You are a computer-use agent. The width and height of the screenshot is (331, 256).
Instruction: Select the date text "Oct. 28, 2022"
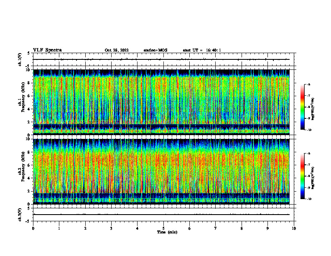point(117,50)
